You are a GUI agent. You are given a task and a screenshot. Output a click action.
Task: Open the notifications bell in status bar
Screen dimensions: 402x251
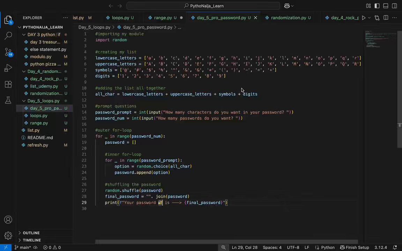(395, 248)
